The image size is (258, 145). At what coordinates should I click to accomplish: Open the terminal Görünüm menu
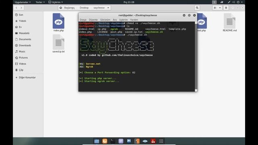click(x=105, y=20)
